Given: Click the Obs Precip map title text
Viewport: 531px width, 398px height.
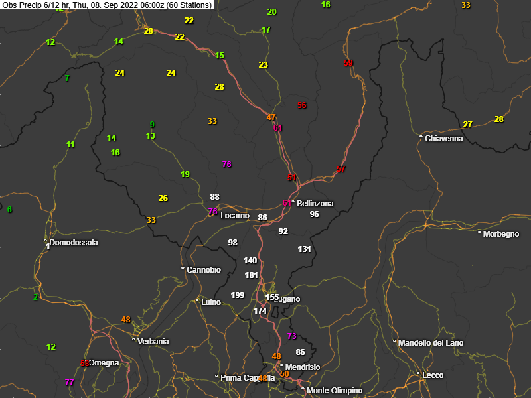Looking at the screenshot, I should point(106,5).
